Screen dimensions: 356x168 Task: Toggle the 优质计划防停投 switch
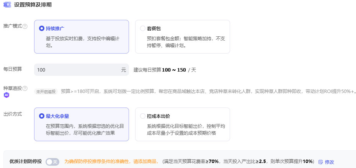pyautogui.click(x=52, y=161)
